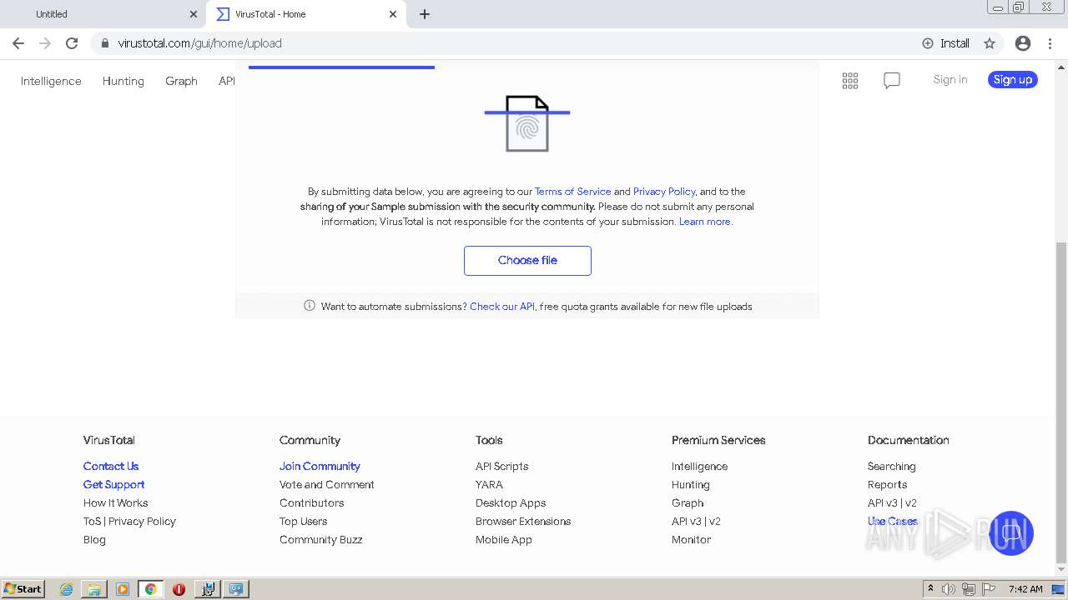Click the Install app icon in address bar
1068x600 pixels.
[x=945, y=43]
